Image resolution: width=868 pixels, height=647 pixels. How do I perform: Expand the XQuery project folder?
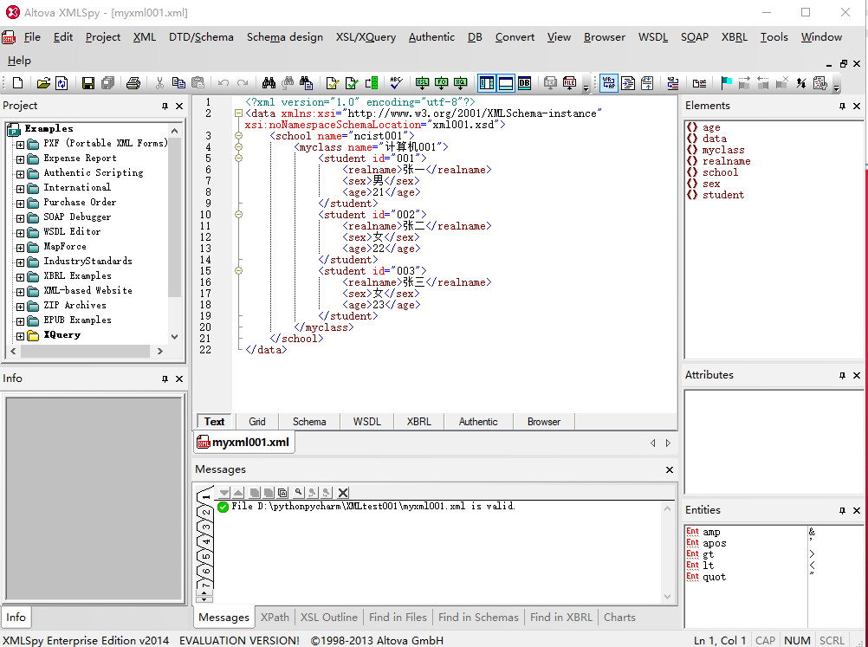[20, 337]
